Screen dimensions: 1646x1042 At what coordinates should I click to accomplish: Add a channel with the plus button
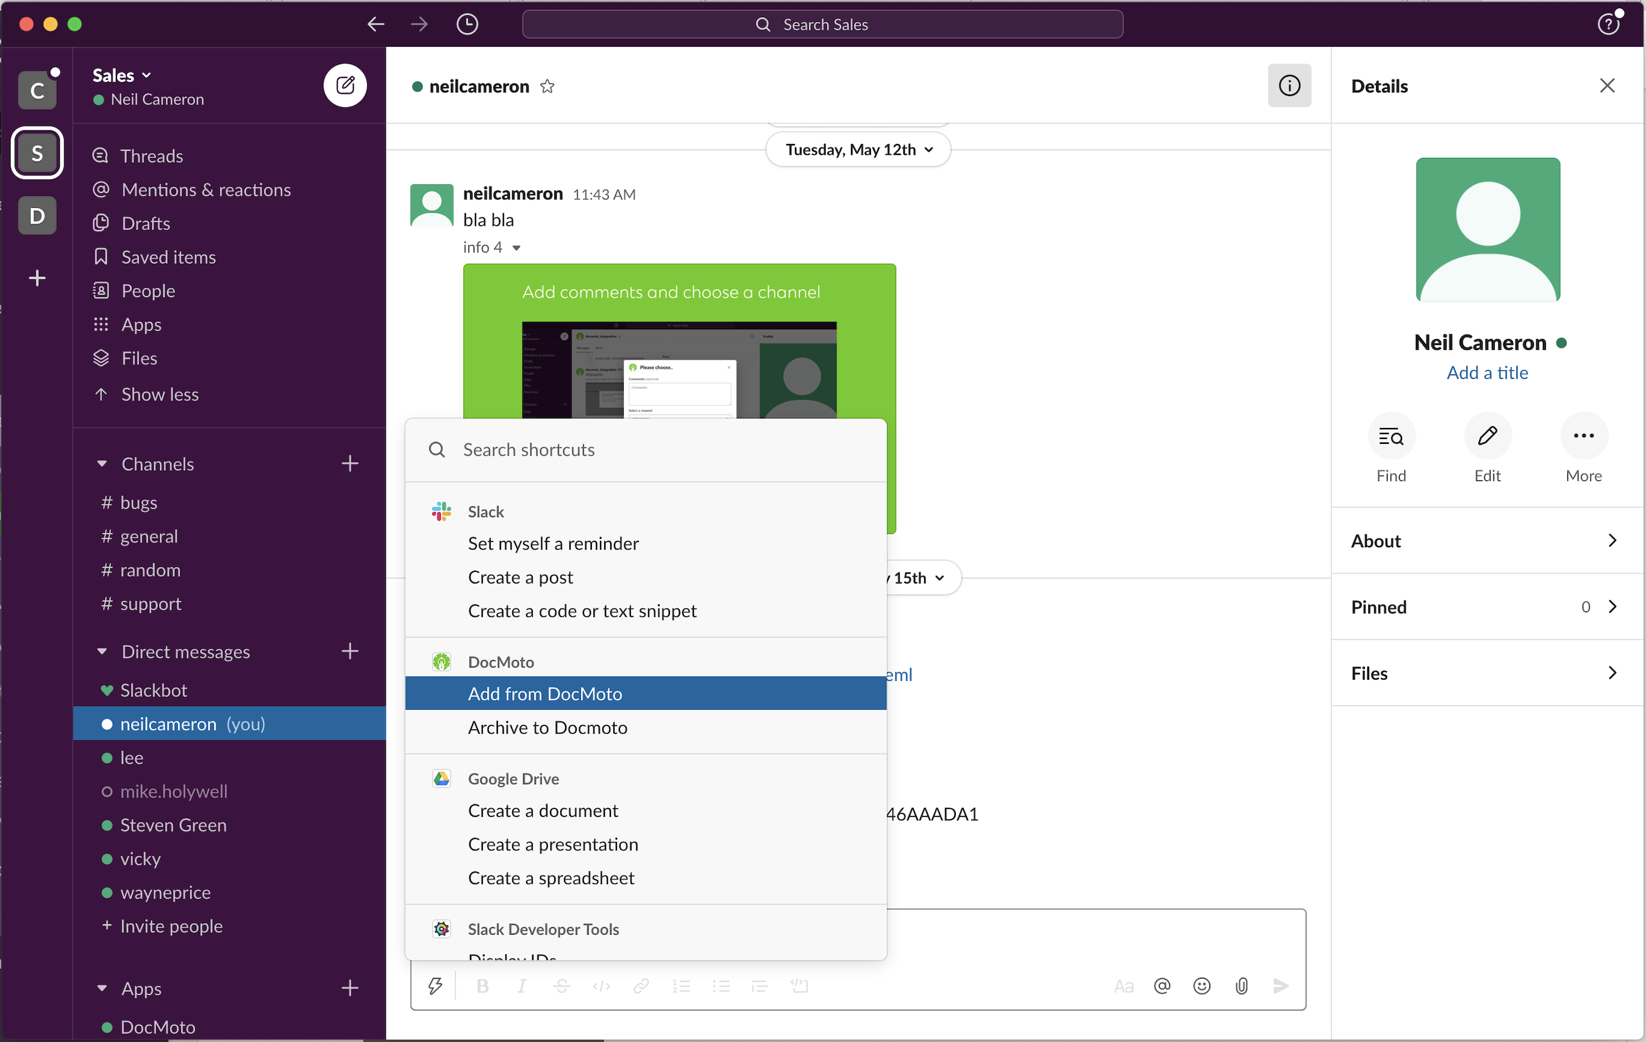pyautogui.click(x=350, y=463)
